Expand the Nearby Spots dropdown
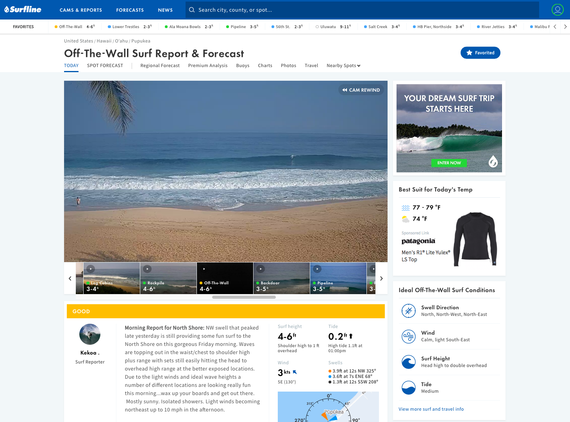The image size is (570, 422). click(x=343, y=66)
